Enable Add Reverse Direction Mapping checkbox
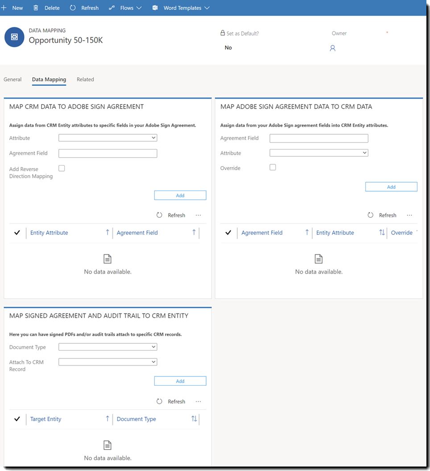 62,168
